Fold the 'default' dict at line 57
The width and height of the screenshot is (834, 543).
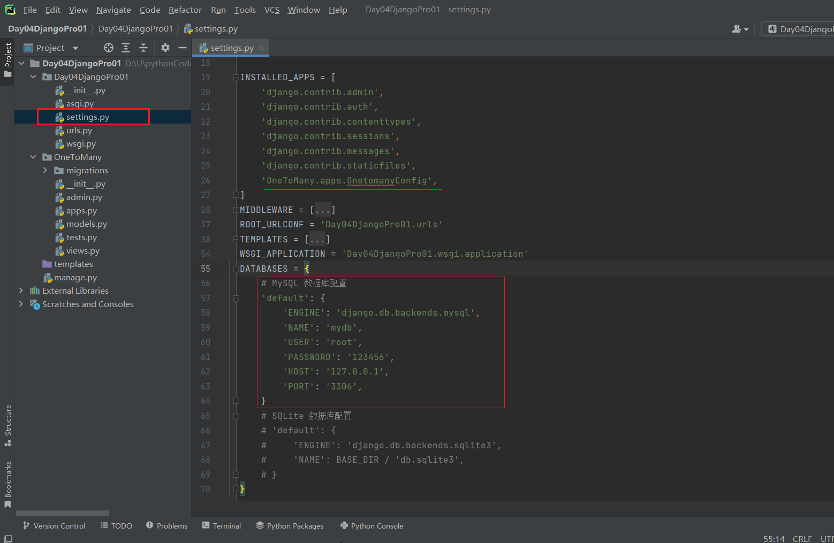point(236,298)
